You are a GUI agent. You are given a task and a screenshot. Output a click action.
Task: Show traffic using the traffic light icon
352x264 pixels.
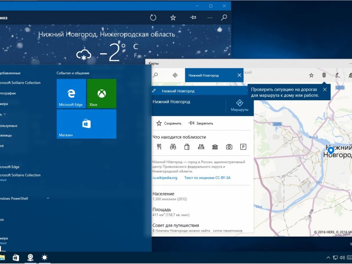[324, 75]
